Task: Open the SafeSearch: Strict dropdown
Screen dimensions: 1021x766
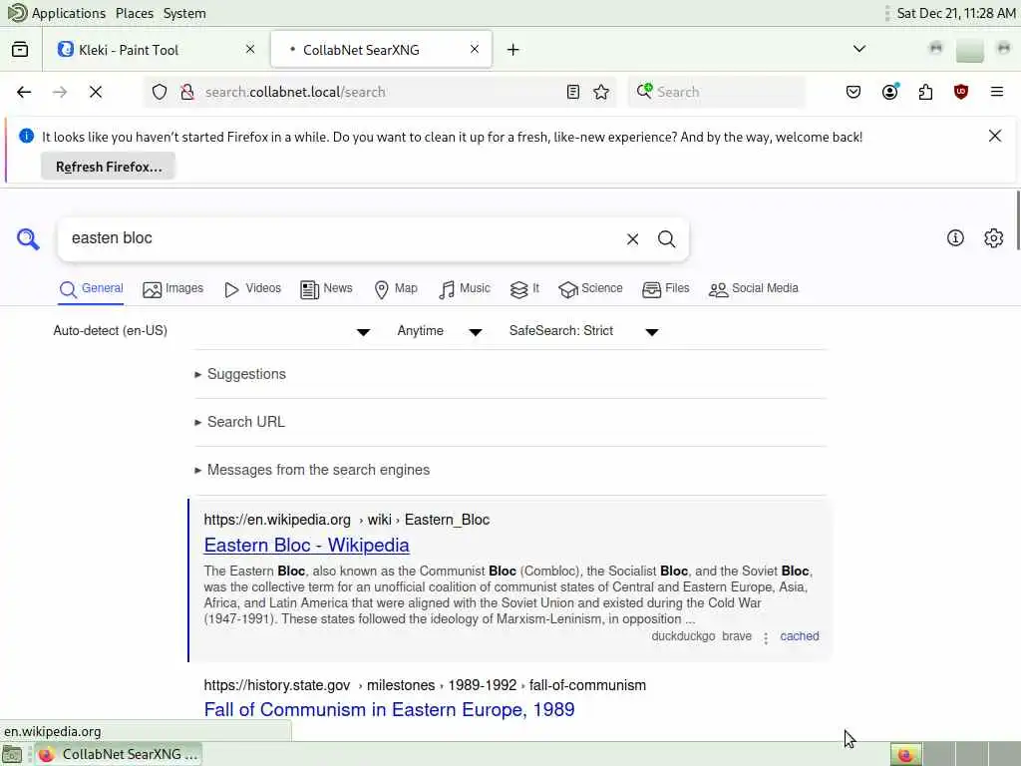Action: pyautogui.click(x=584, y=331)
